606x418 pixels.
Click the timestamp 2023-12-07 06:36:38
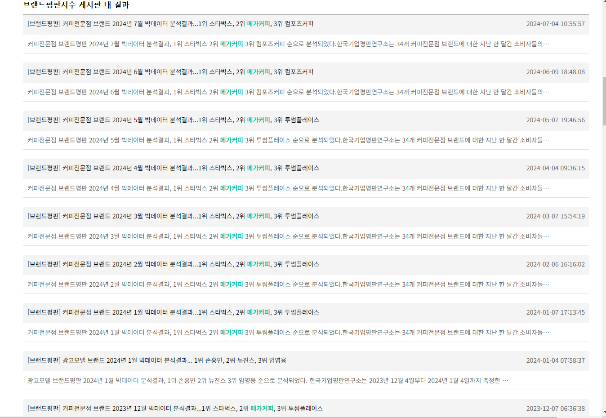pyautogui.click(x=556, y=409)
